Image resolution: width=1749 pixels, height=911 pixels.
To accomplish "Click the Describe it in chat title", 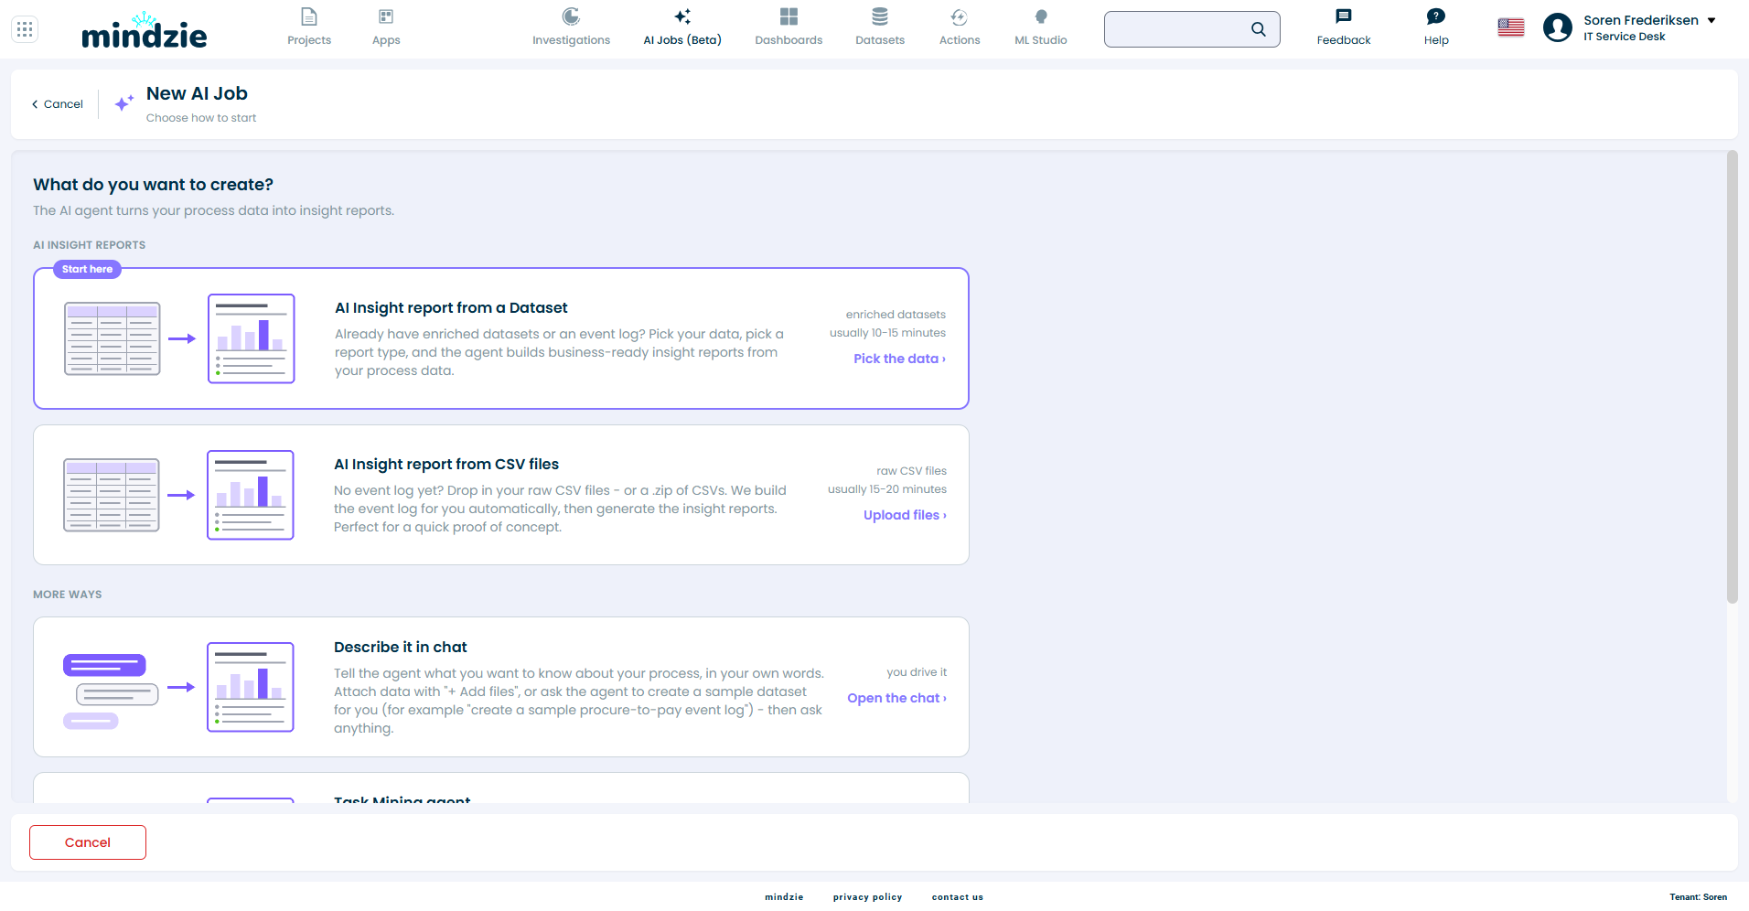I will coord(400,648).
